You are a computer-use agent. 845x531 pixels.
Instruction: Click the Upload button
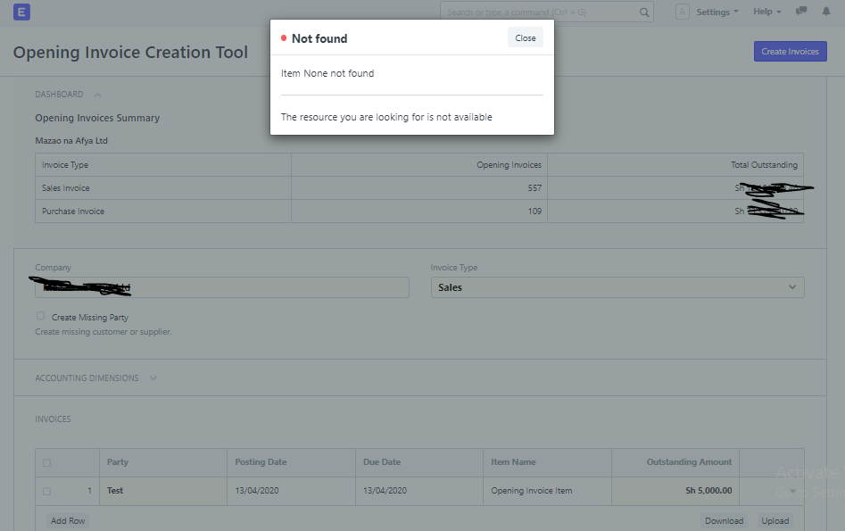click(775, 521)
